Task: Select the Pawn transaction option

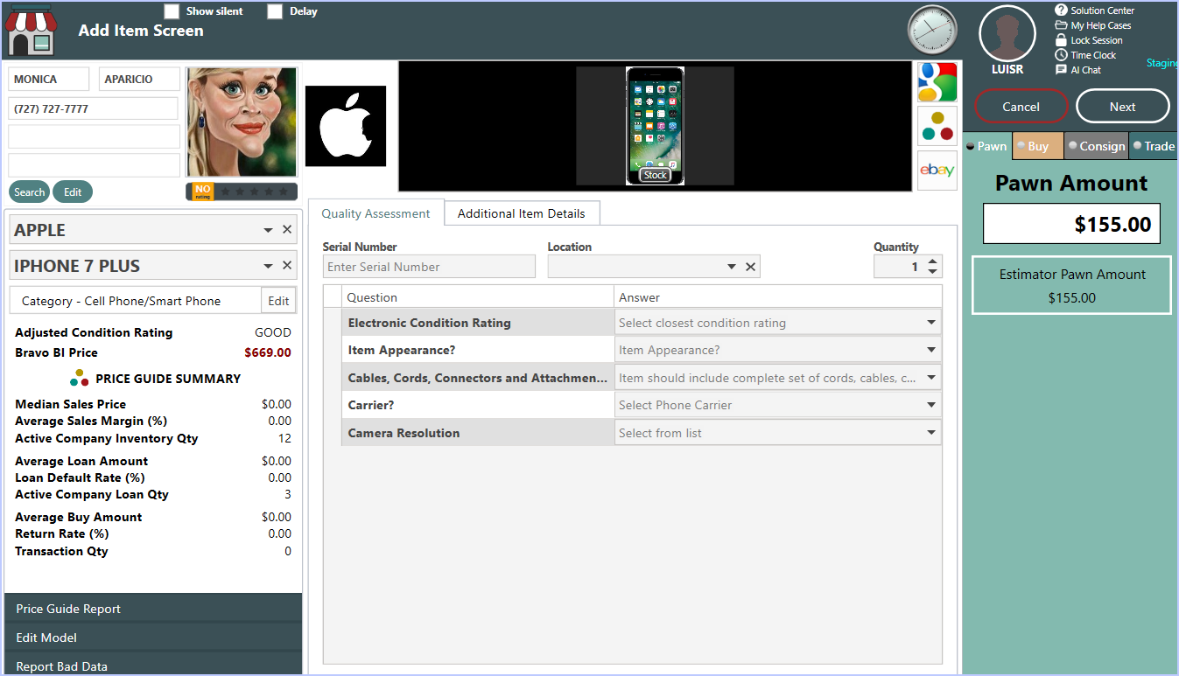Action: pos(986,146)
